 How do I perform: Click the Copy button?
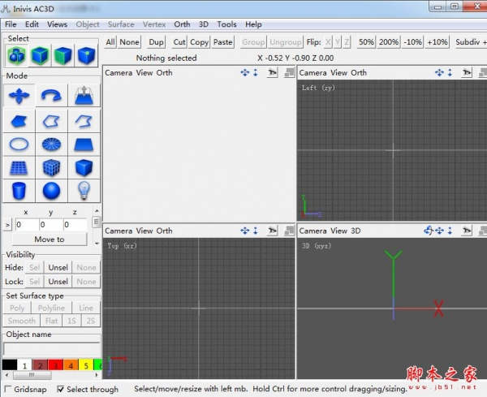click(x=199, y=42)
